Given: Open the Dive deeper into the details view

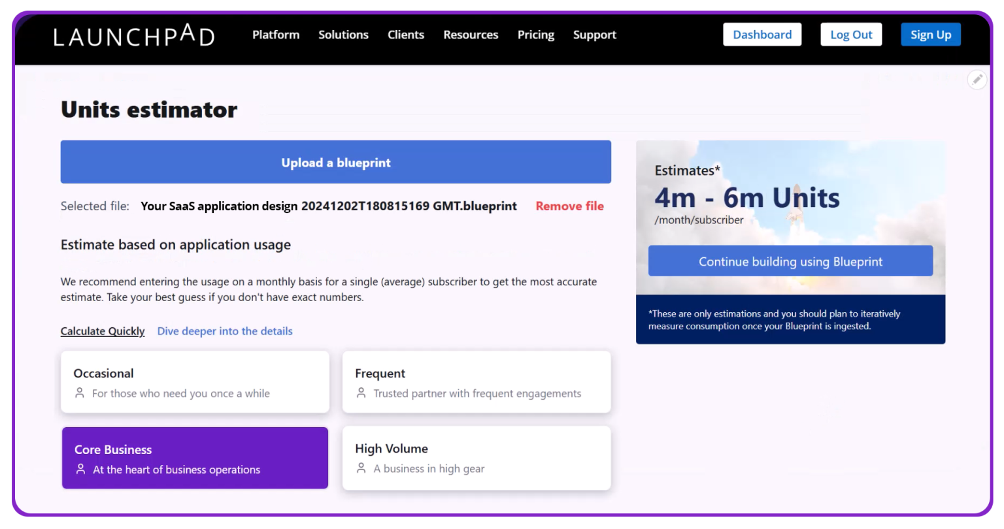Looking at the screenshot, I should click(224, 331).
